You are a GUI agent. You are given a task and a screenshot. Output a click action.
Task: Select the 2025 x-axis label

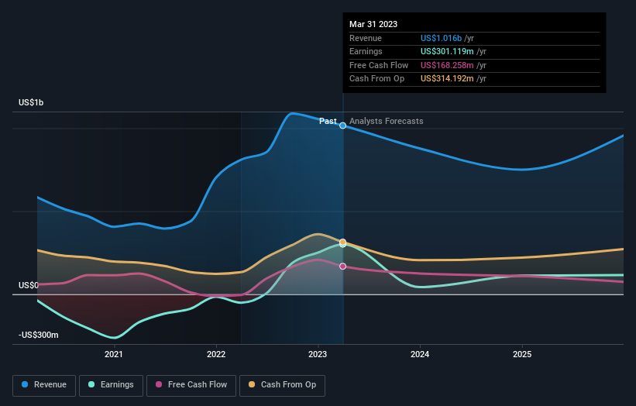[x=522, y=355]
